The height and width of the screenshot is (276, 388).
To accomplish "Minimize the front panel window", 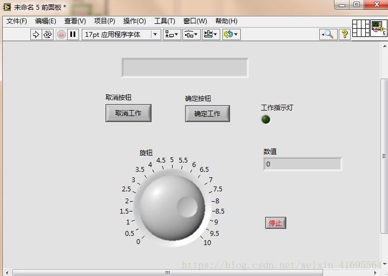I will point(341,4).
